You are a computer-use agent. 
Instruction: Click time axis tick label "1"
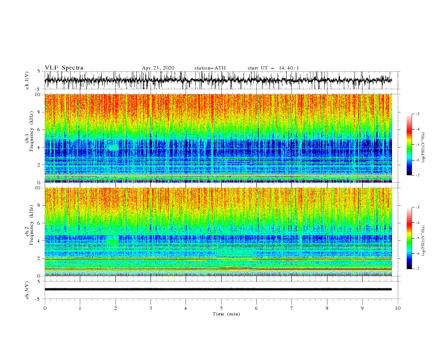point(80,308)
